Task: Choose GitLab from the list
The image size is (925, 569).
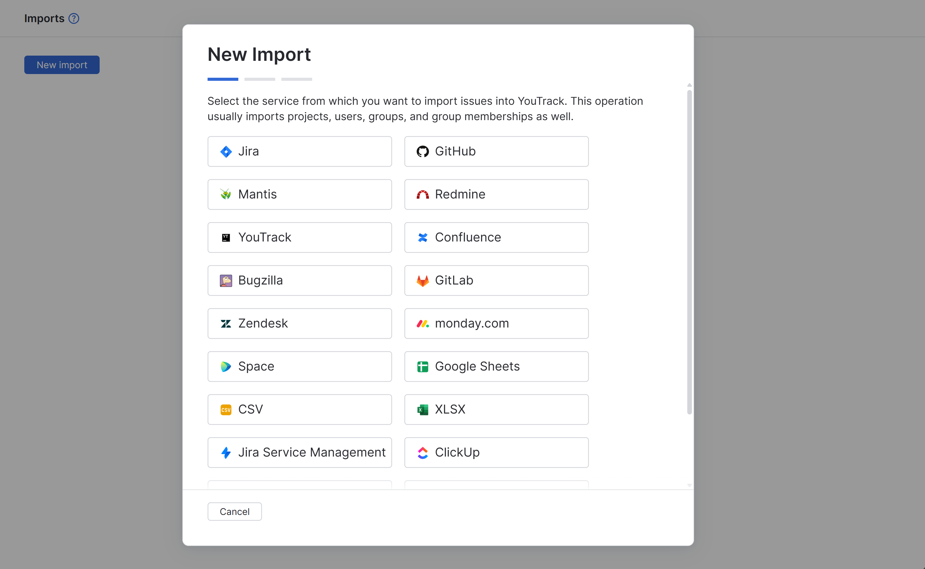Action: pyautogui.click(x=496, y=281)
